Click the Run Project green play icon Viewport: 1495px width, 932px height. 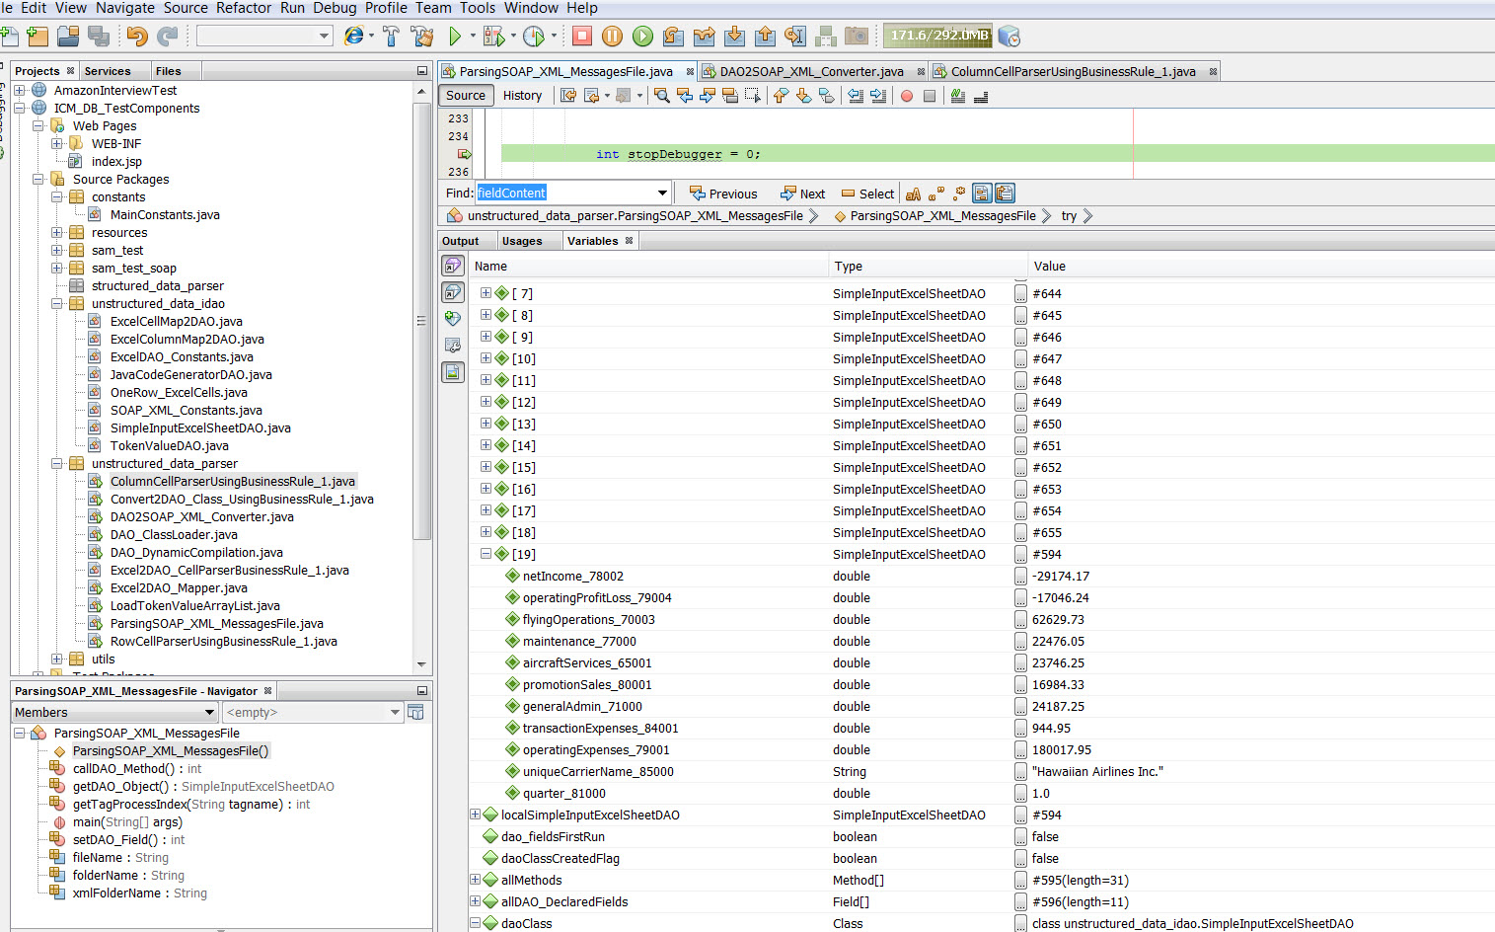pos(455,37)
